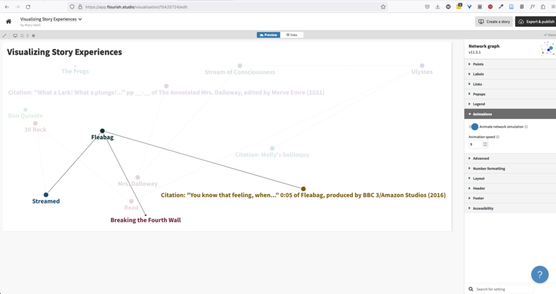The height and width of the screenshot is (294, 556).
Task: Select the faded Stream of Consciousness node
Action: point(240,66)
